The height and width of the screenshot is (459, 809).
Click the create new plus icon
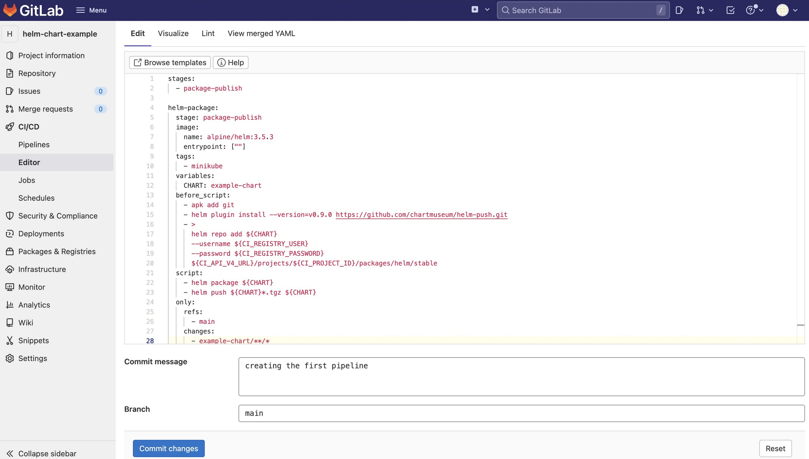[475, 10]
